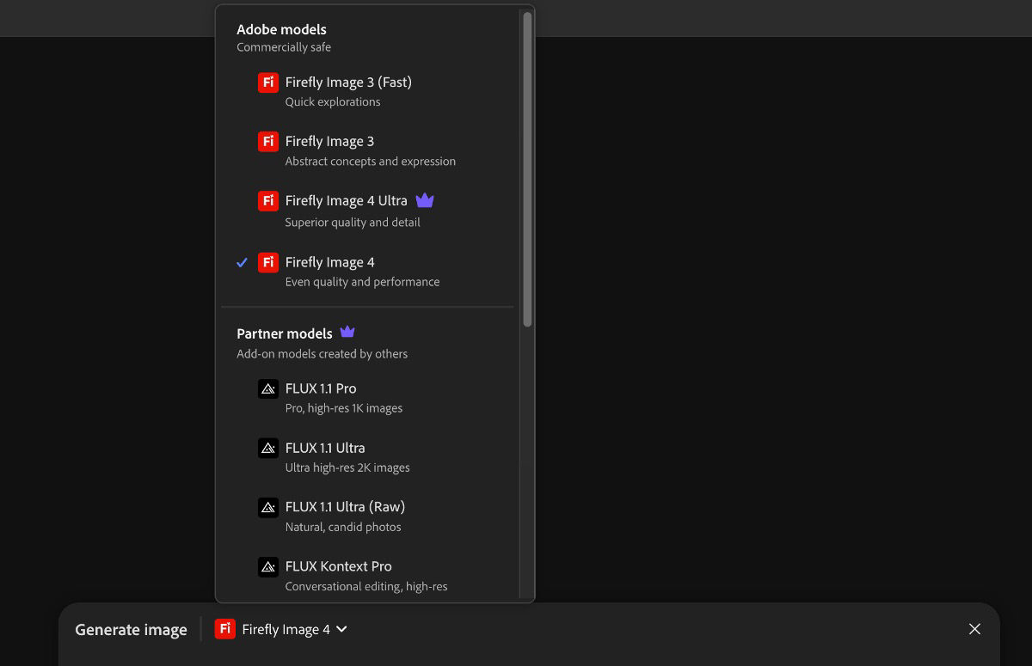Click the Firefly Image 3 (Fast) icon
The image size is (1032, 666).
[268, 82]
